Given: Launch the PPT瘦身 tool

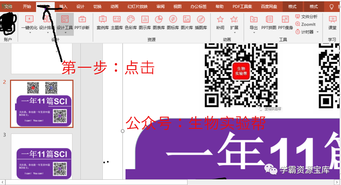Looking at the screenshot, I should pyautogui.click(x=285, y=23).
